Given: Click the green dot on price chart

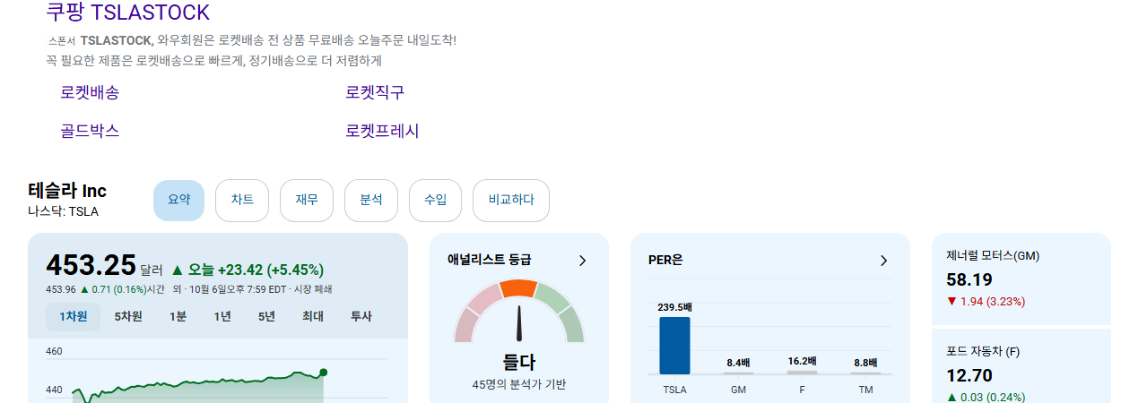Looking at the screenshot, I should pyautogui.click(x=324, y=372).
